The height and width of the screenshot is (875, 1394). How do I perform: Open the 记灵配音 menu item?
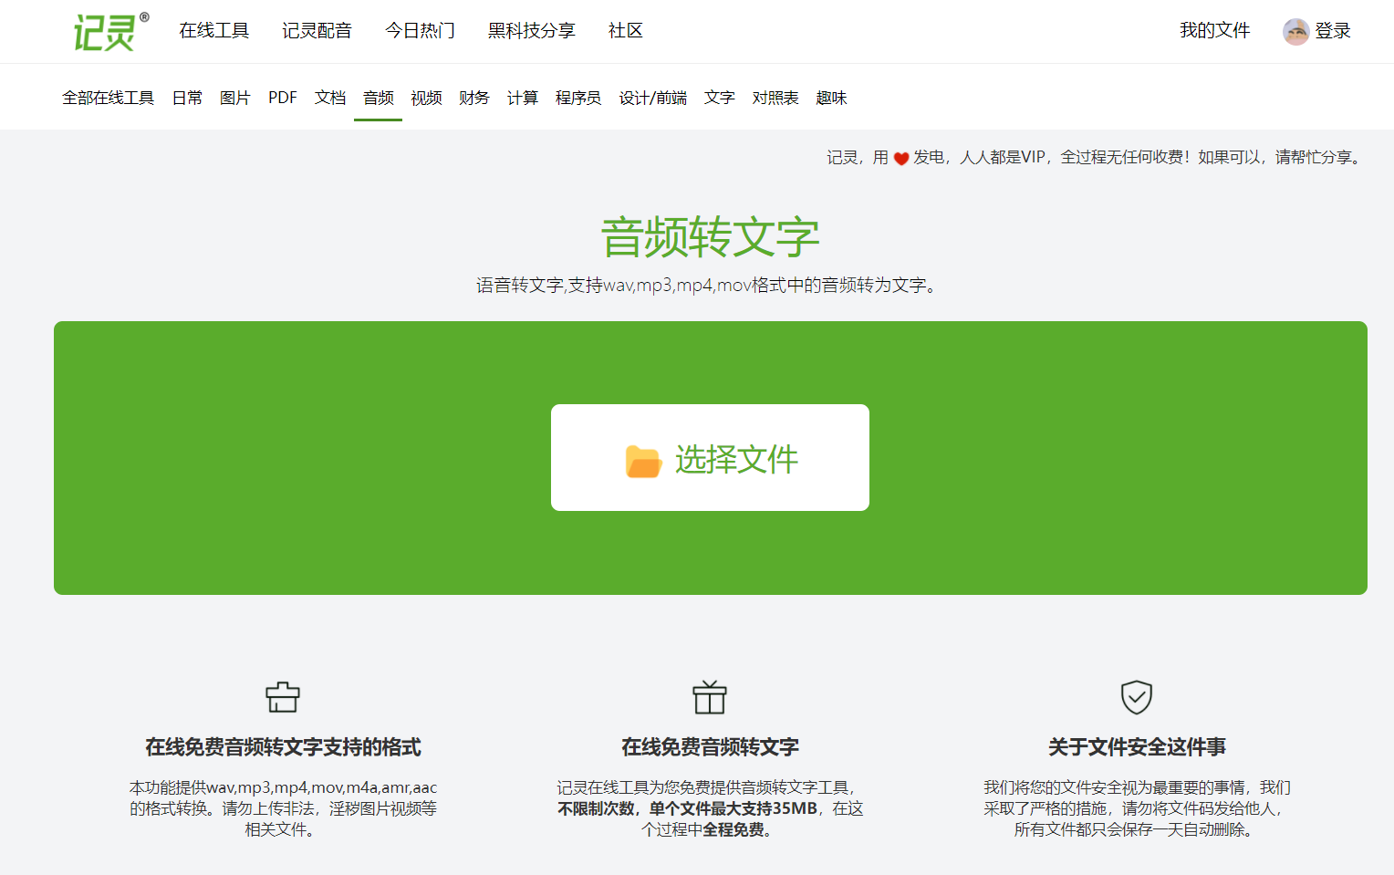(x=317, y=31)
